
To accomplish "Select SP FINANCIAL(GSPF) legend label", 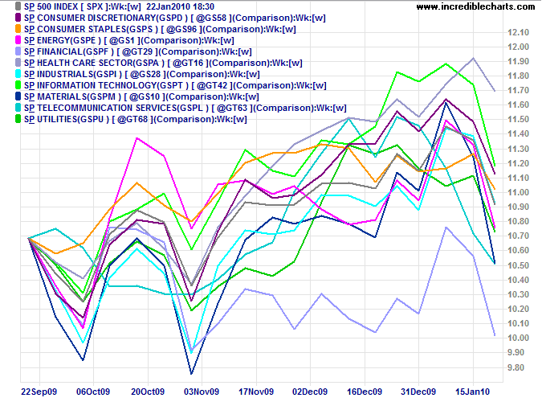I will [x=138, y=51].
